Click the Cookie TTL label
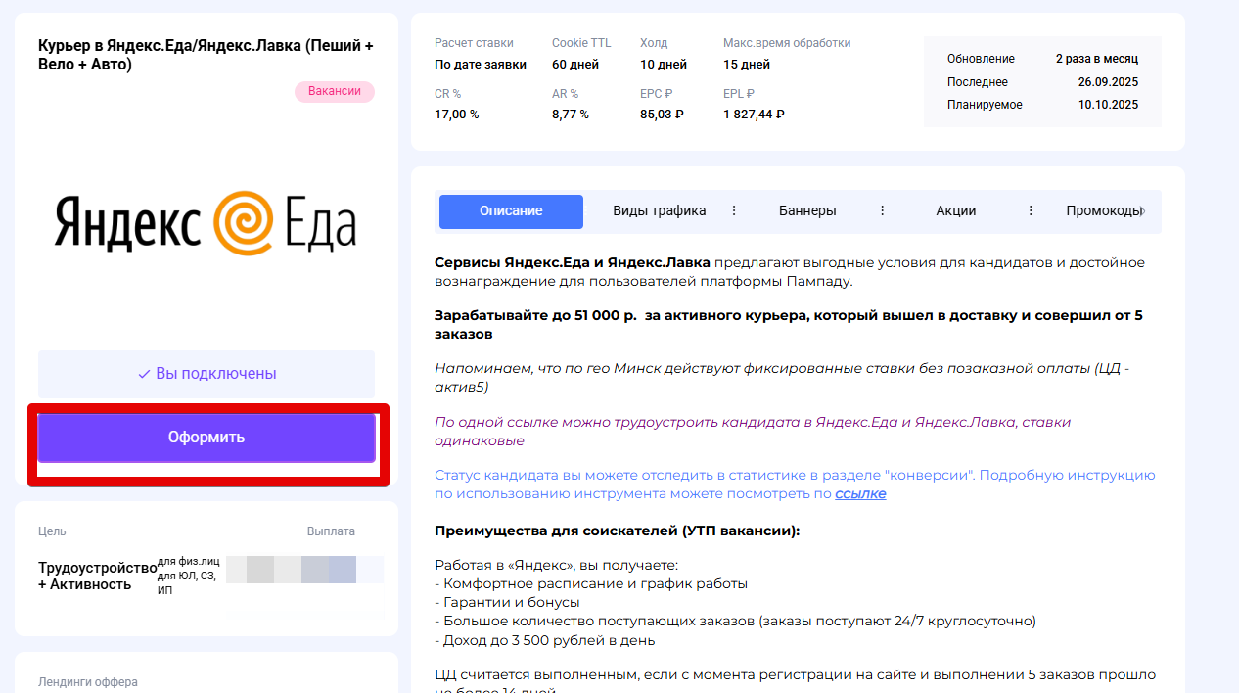 tap(581, 43)
